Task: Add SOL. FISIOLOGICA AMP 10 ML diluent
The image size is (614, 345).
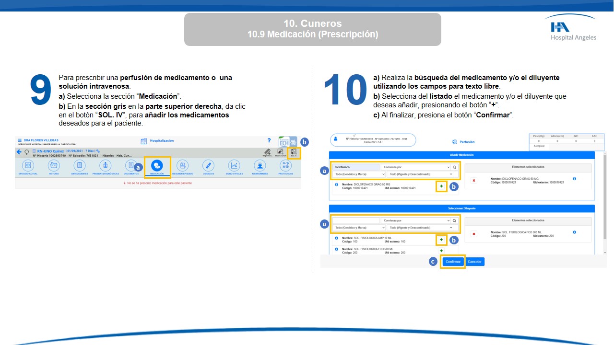Action: pos(441,240)
